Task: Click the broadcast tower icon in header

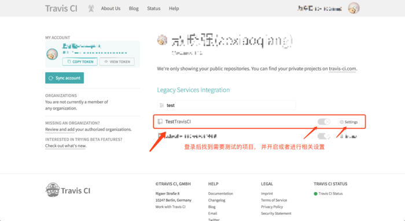Action: click(91, 9)
